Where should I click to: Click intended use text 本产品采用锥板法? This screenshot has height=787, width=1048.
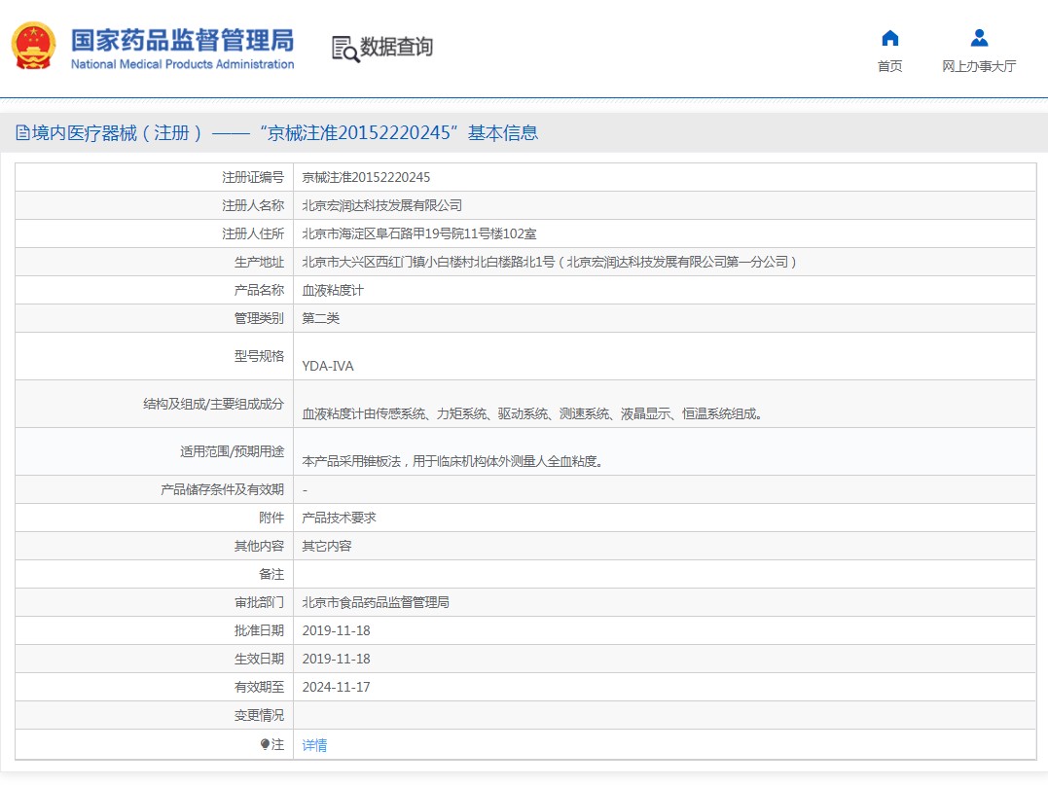coord(452,461)
